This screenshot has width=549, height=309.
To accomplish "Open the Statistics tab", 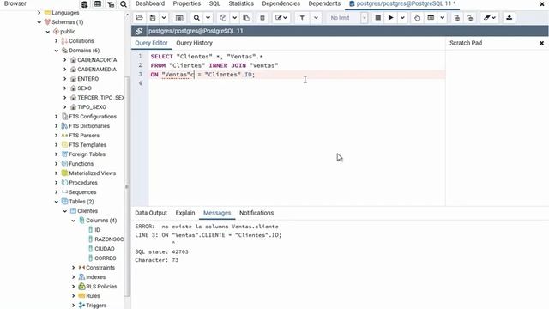I will [241, 3].
